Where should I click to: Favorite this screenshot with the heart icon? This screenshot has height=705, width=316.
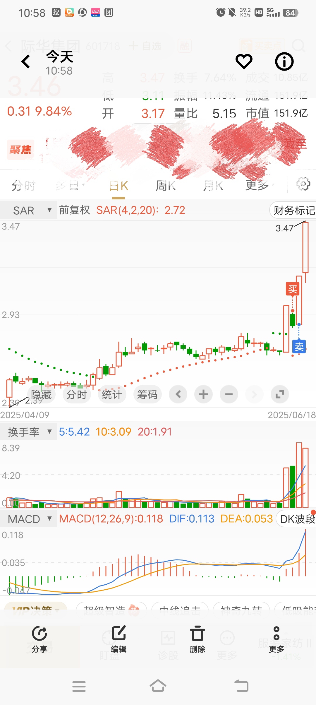point(244,61)
